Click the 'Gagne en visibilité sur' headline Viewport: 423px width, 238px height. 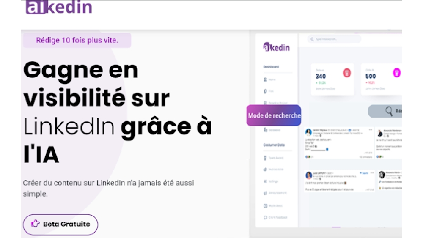coord(96,84)
